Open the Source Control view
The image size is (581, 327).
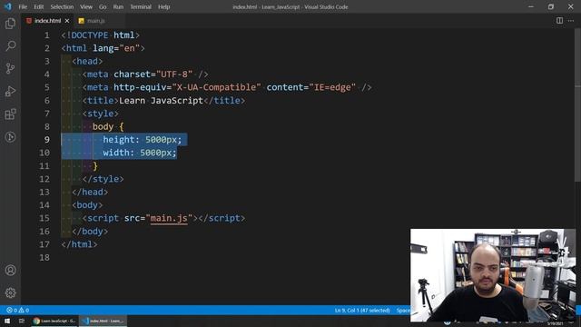[x=10, y=69]
